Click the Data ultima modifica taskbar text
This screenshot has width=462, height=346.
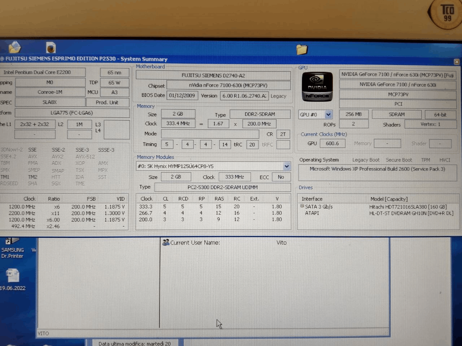coord(135,343)
